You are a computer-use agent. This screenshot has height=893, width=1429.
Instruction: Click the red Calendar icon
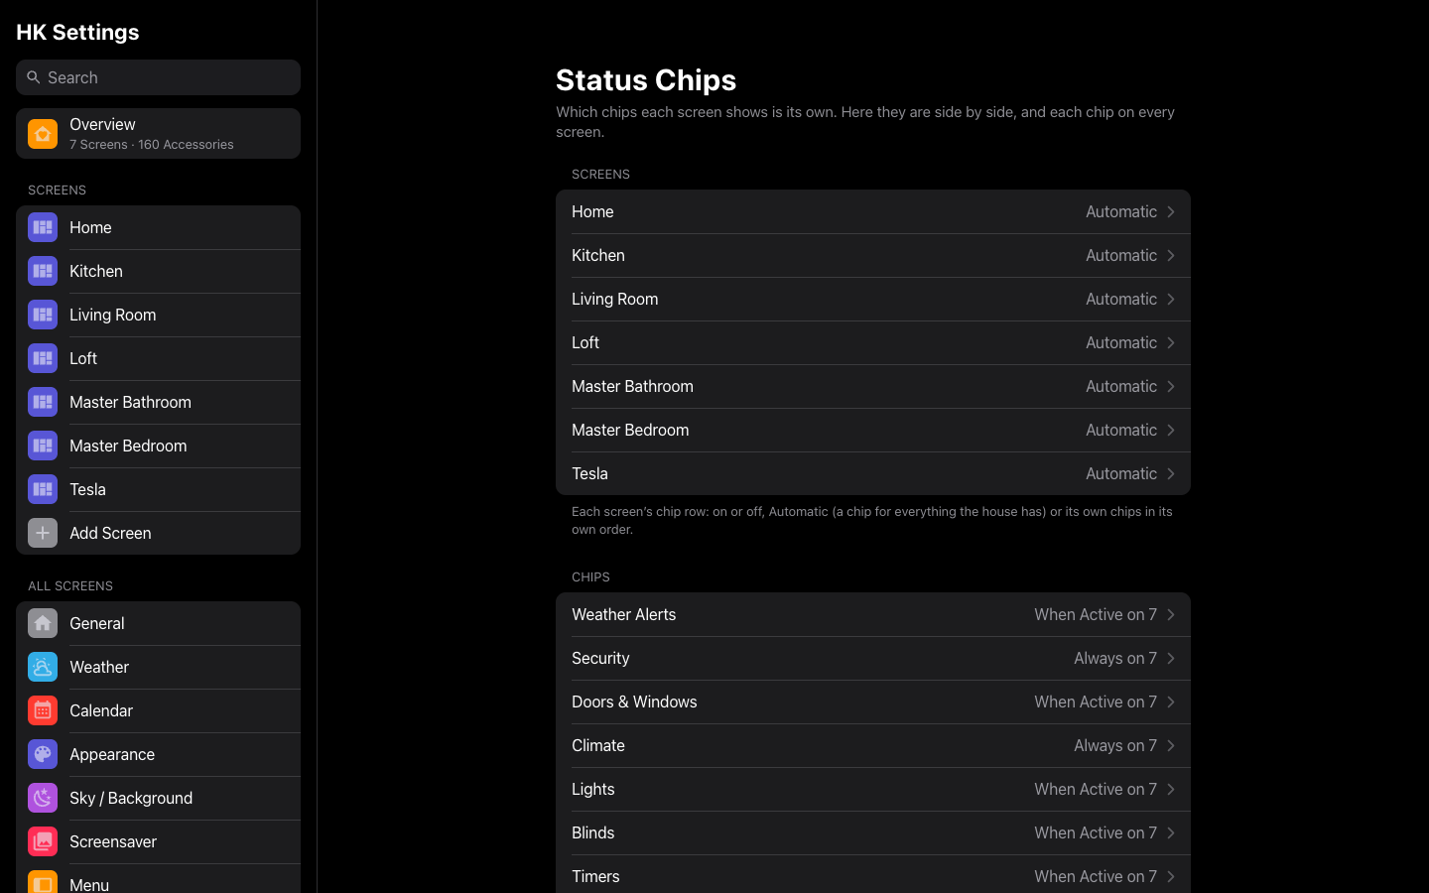tap(43, 710)
